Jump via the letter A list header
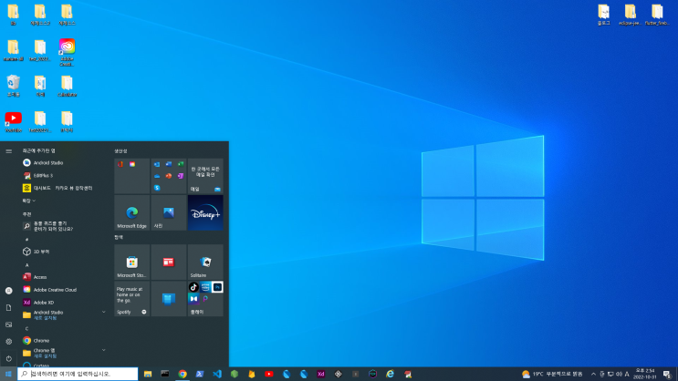Viewport: 678px width, 381px height. (26, 265)
